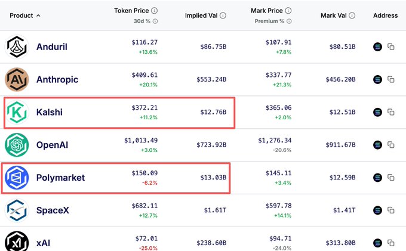Image resolution: width=406 pixels, height=251 pixels.
Task: Click the OpenAI logo thumbnail
Action: pos(17,145)
